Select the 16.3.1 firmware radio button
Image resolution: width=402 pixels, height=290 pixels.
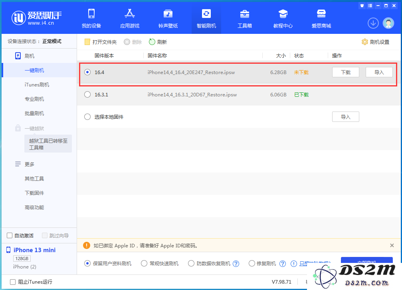click(x=87, y=95)
